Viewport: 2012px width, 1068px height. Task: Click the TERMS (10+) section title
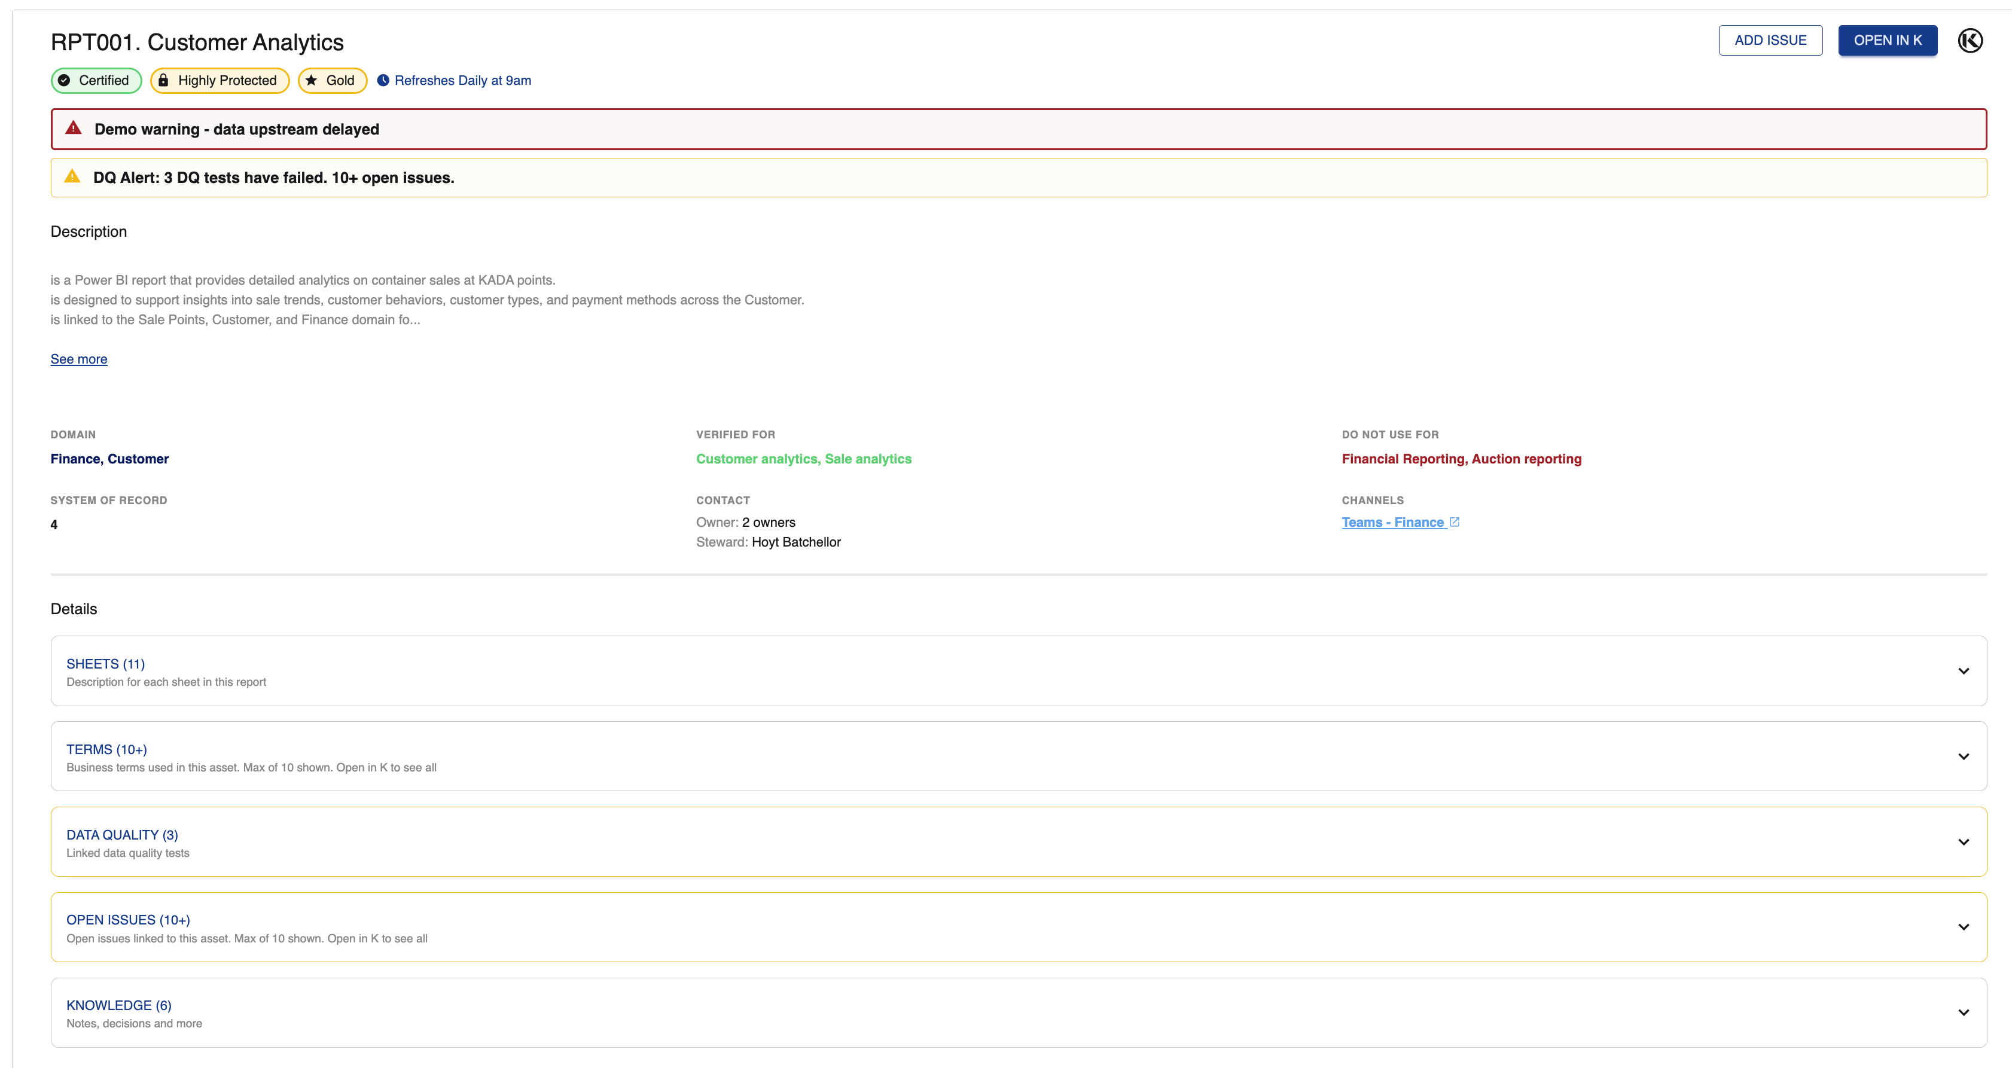[x=106, y=749]
